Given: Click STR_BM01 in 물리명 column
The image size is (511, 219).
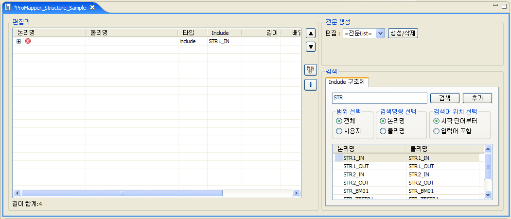Looking at the screenshot, I should [421, 191].
